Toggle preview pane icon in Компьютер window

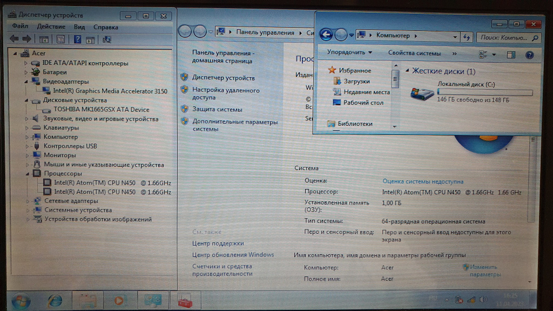pos(511,55)
